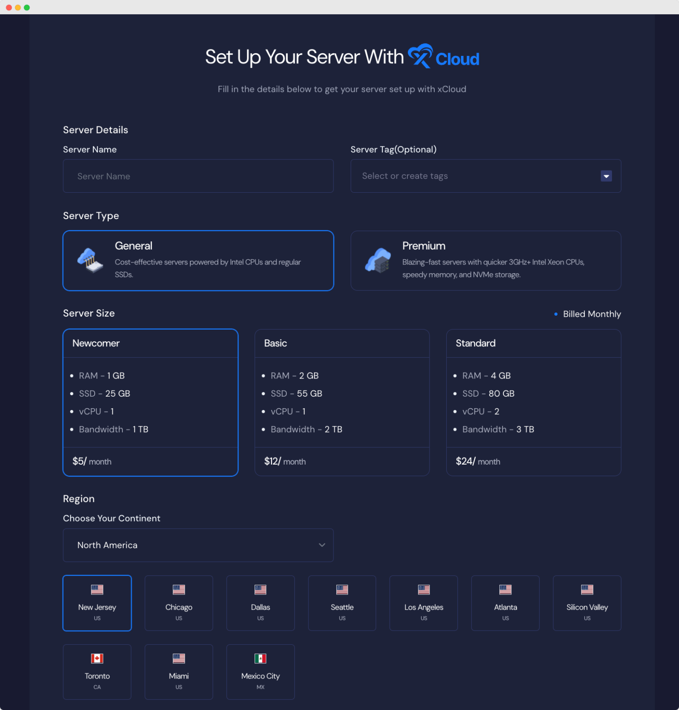Viewport: 679px width, 710px height.
Task: Select the Chicago region
Action: tap(178, 603)
